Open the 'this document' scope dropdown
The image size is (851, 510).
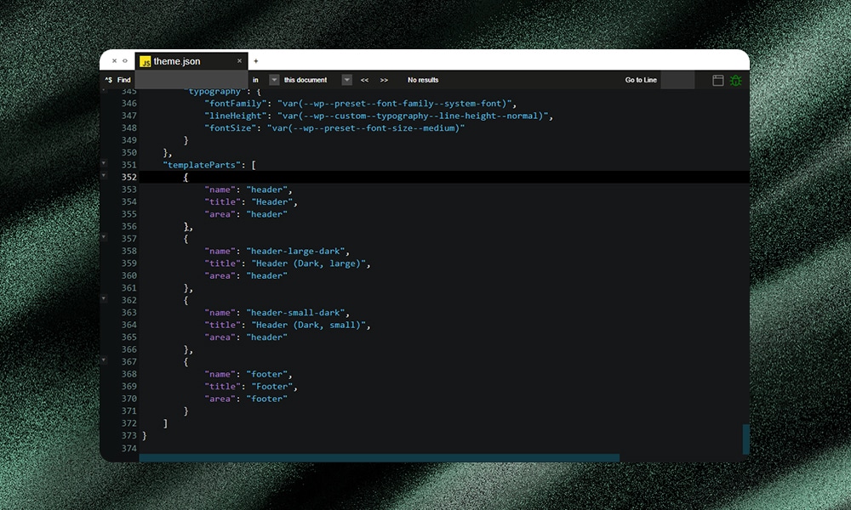346,80
